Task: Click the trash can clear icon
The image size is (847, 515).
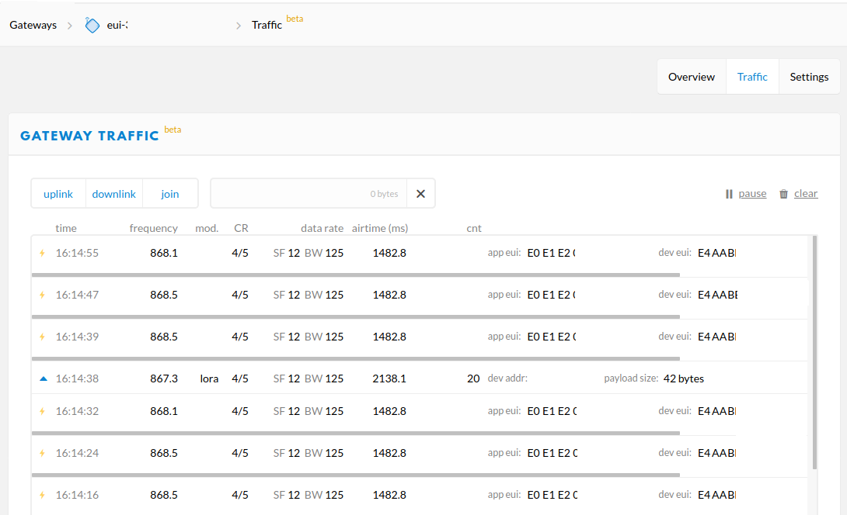Action: 783,194
